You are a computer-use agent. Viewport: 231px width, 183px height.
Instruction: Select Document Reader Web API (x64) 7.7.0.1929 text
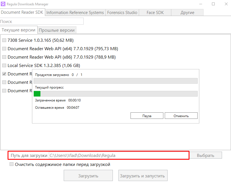click(x=51, y=48)
